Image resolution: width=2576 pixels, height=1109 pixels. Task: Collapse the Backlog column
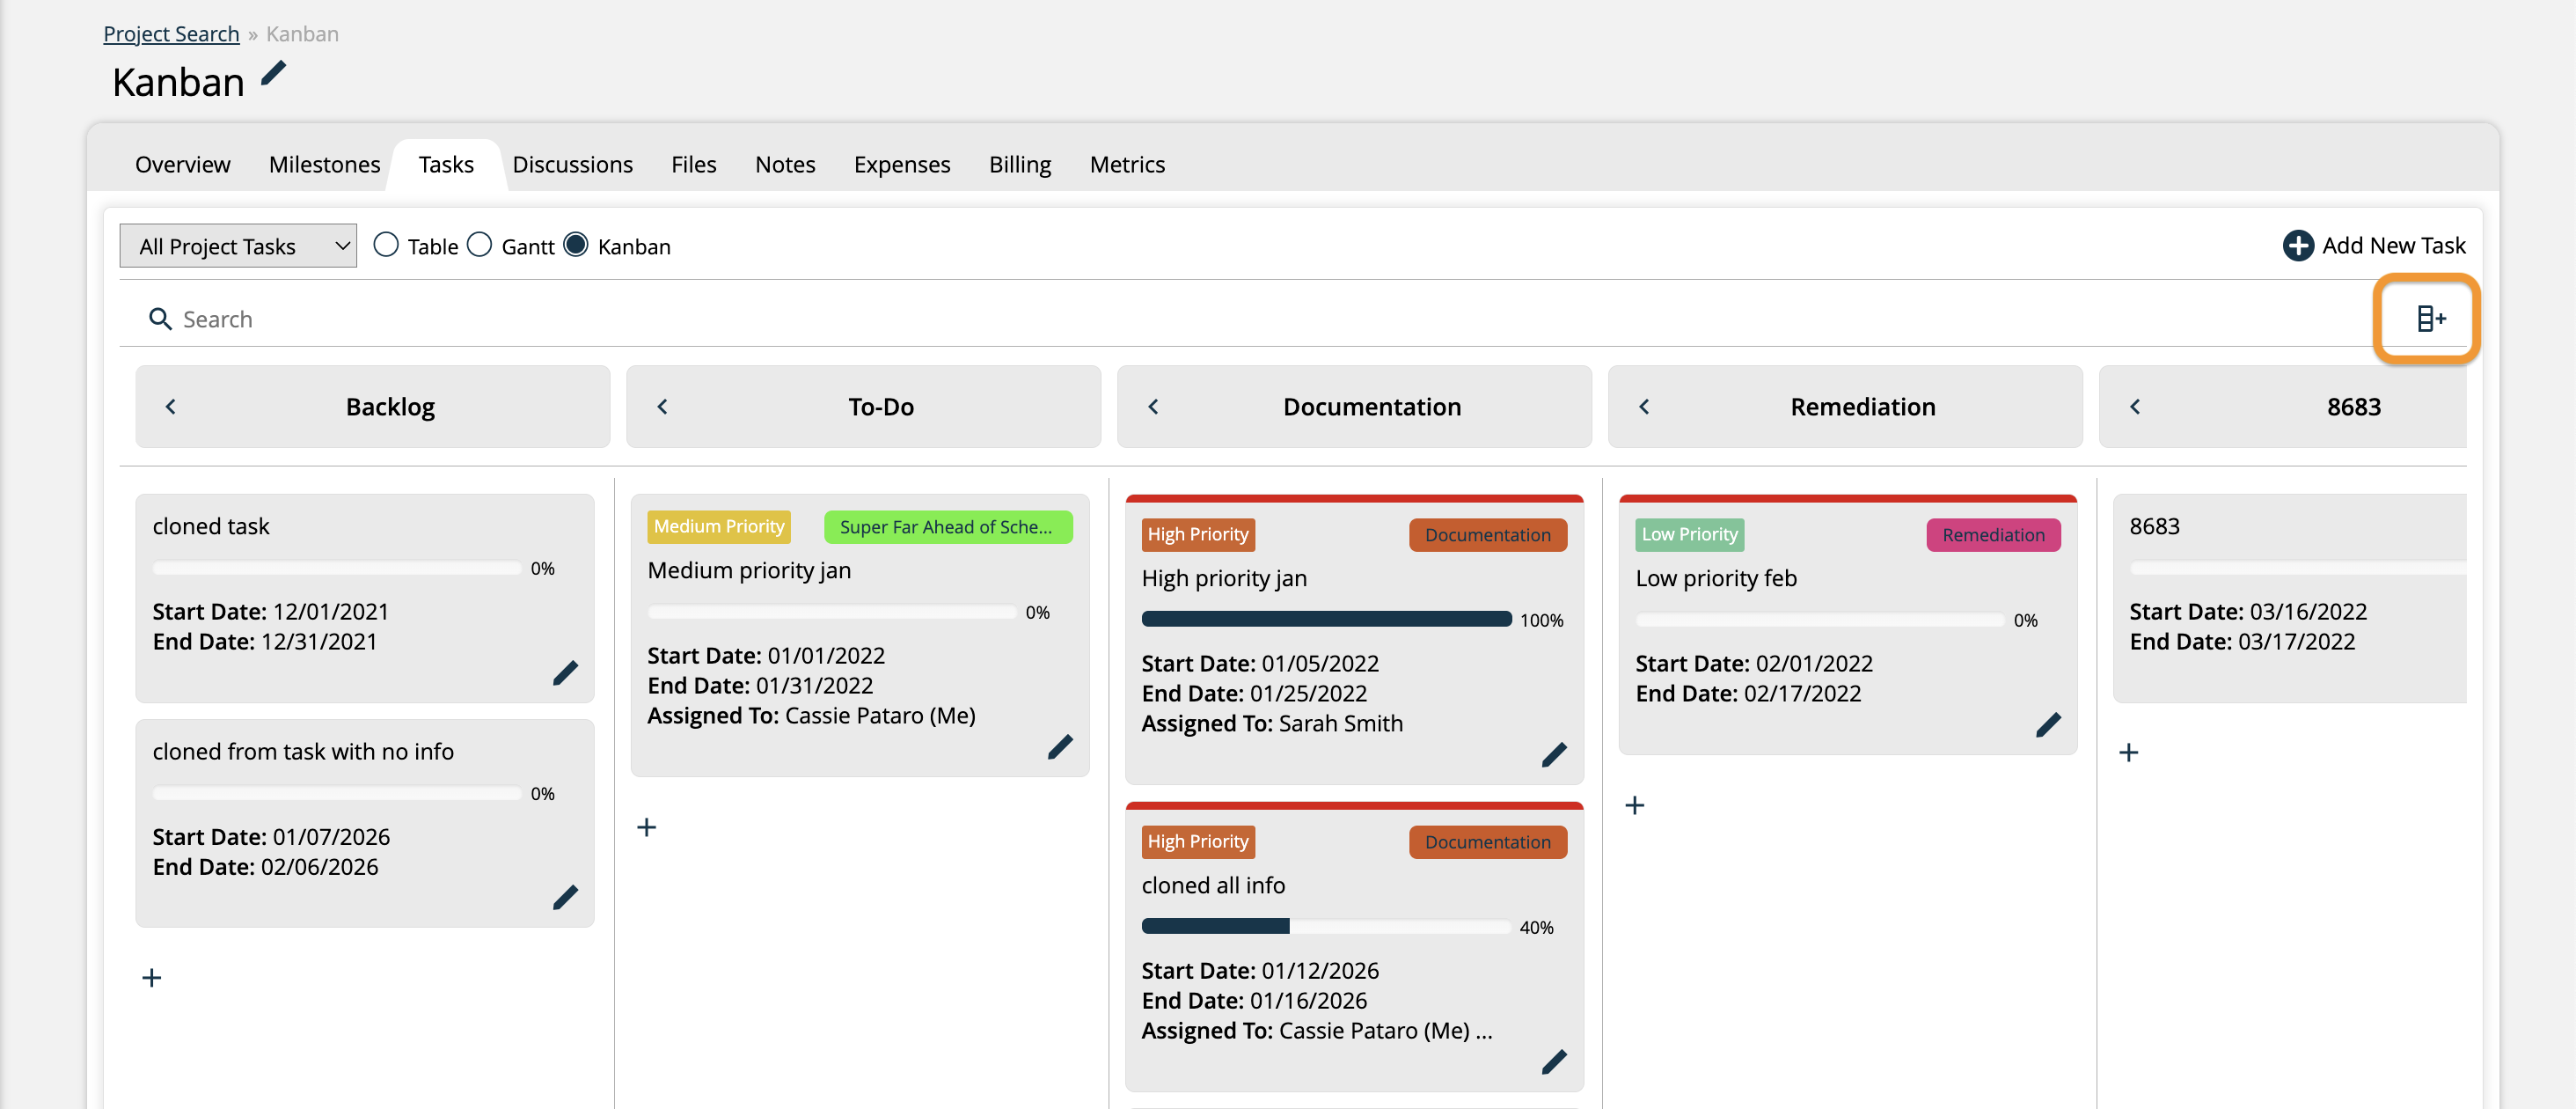[x=170, y=406]
